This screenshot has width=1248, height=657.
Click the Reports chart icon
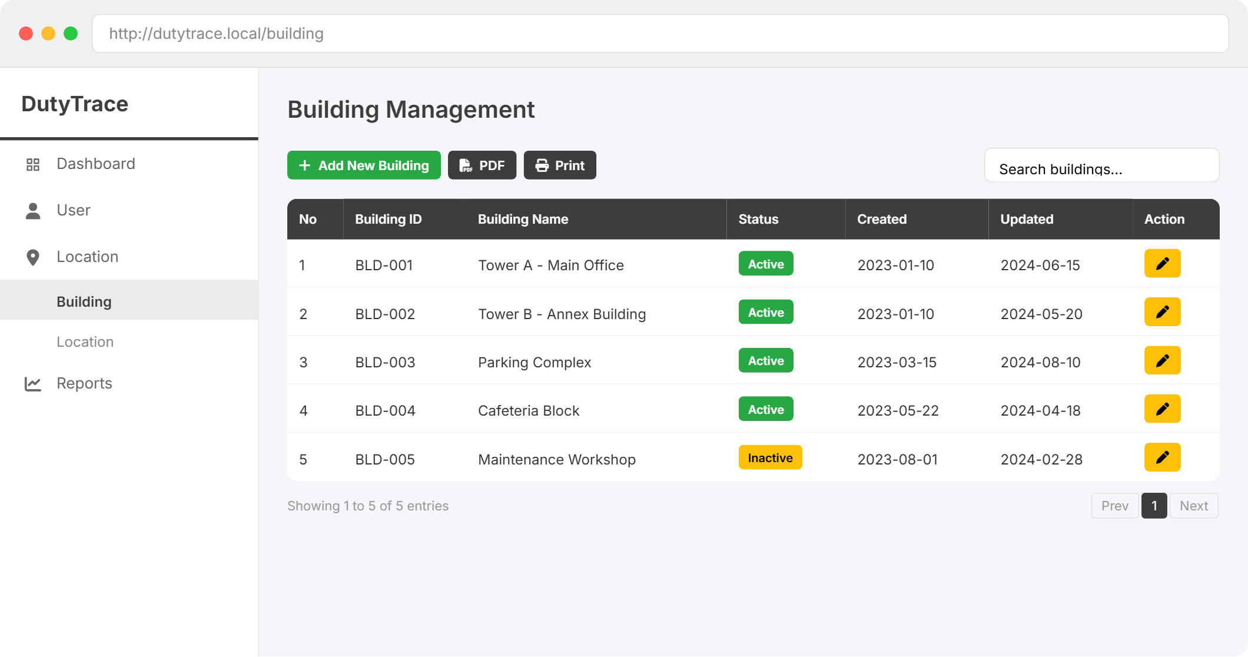tap(33, 384)
